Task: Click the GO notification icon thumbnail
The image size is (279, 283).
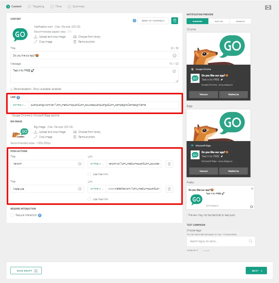Action: [20, 34]
